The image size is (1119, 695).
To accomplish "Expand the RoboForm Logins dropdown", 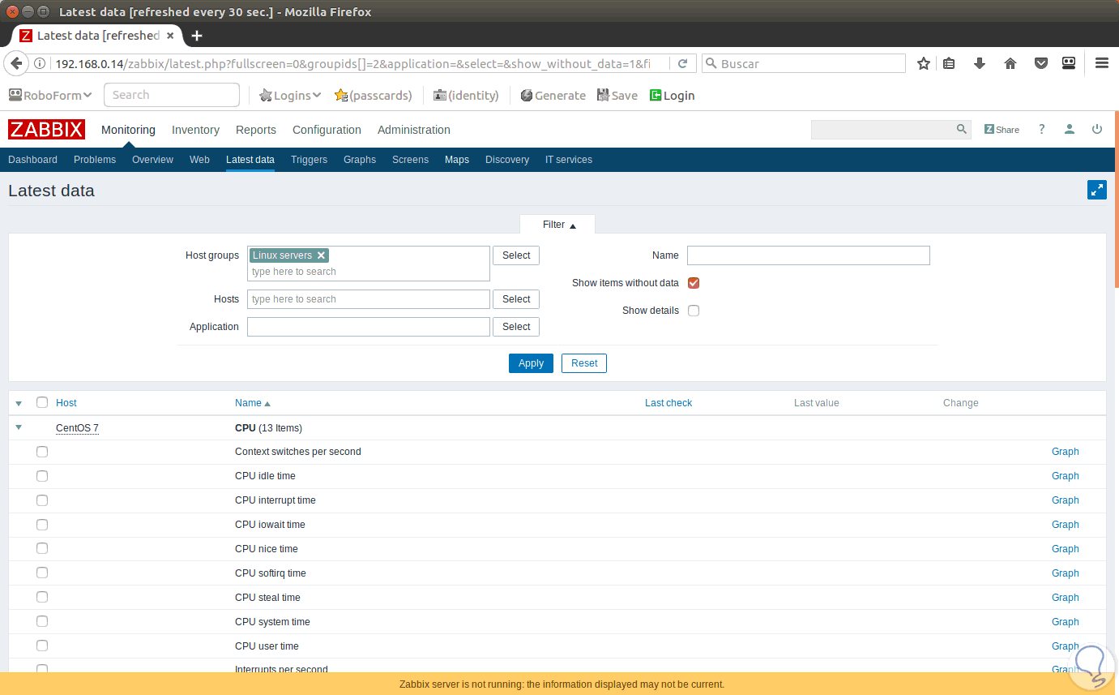I will (290, 96).
